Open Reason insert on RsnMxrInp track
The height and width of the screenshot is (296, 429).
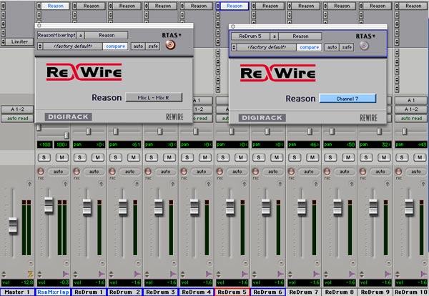(55, 6)
